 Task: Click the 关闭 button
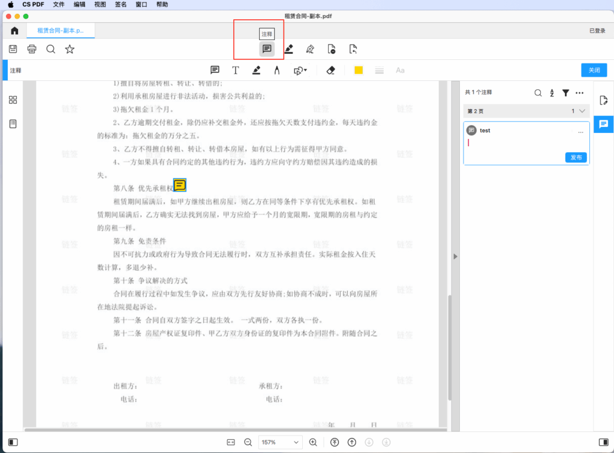594,70
